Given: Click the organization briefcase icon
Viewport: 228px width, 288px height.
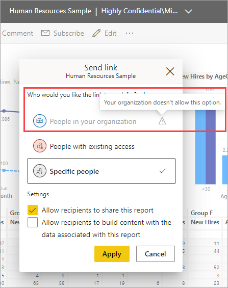Looking at the screenshot, I should (x=40, y=121).
